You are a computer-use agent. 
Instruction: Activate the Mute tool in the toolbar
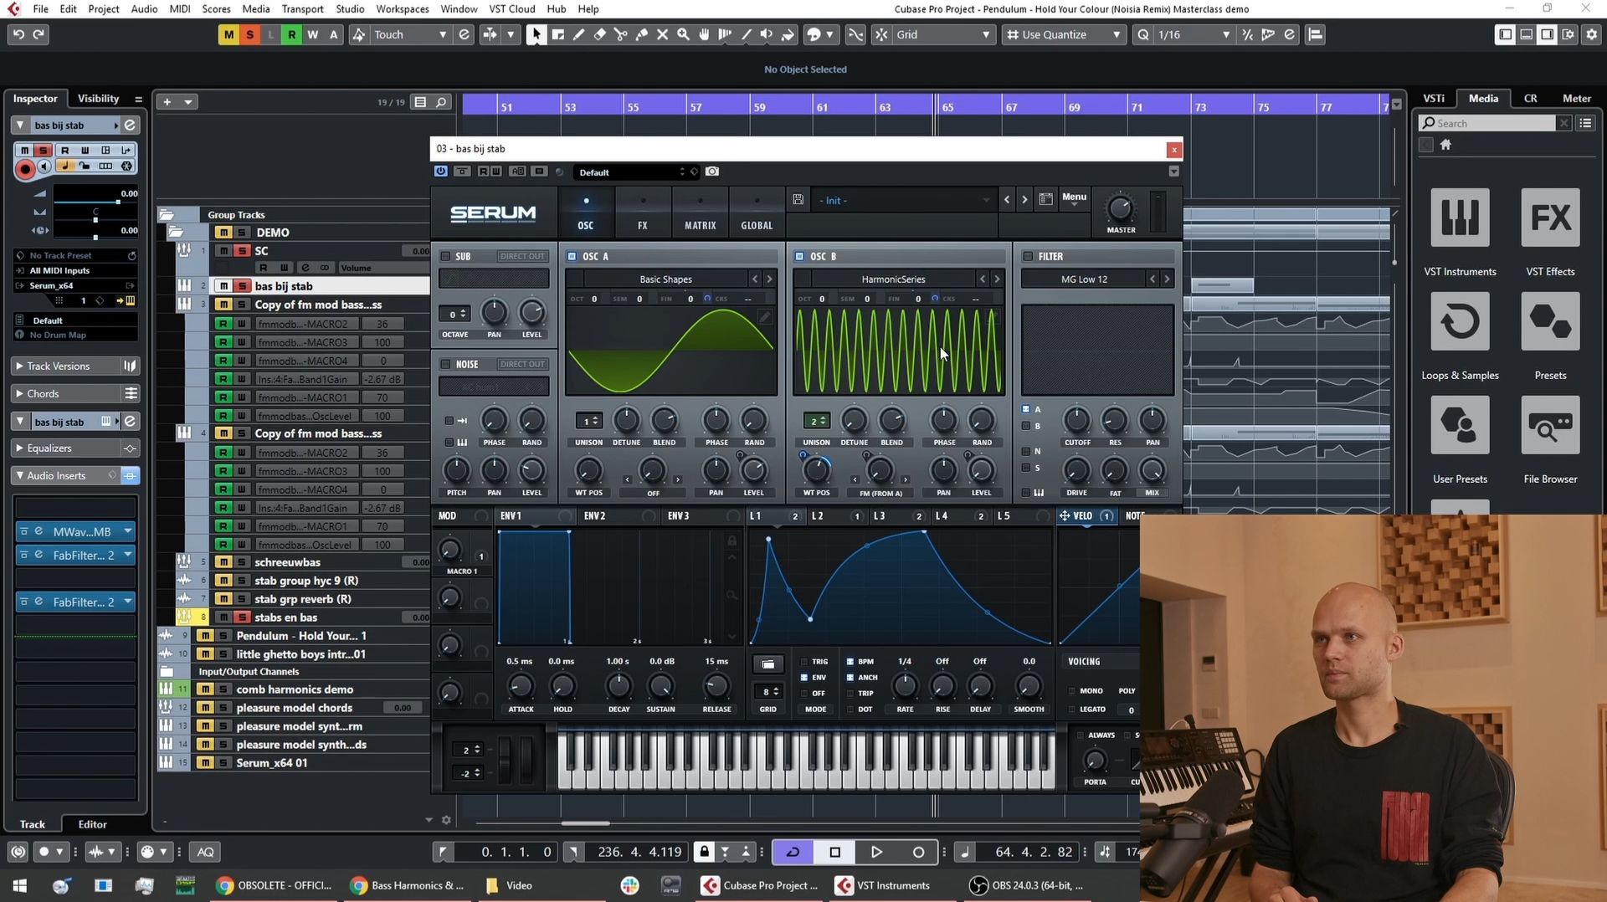(661, 34)
